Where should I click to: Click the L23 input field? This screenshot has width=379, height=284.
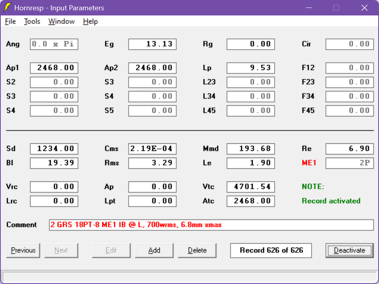251,82
